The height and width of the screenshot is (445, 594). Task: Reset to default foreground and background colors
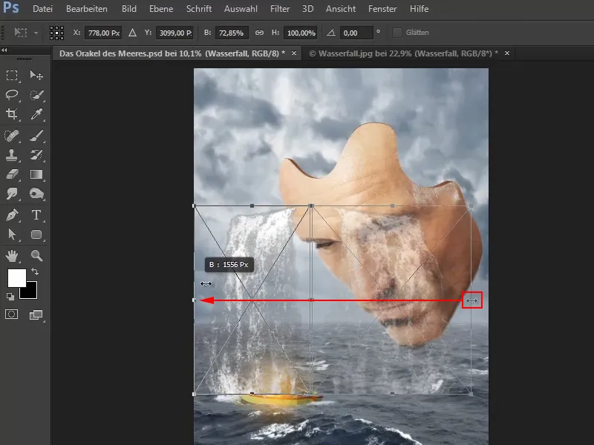(x=10, y=297)
